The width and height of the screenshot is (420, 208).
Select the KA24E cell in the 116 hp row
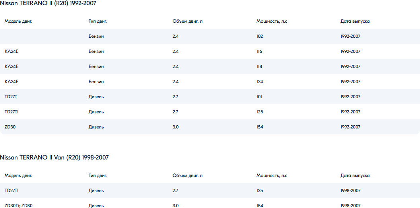pos(12,51)
